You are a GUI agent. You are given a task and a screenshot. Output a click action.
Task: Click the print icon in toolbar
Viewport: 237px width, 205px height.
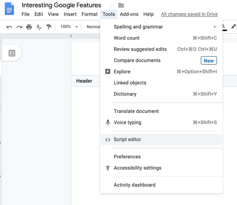point(29,27)
